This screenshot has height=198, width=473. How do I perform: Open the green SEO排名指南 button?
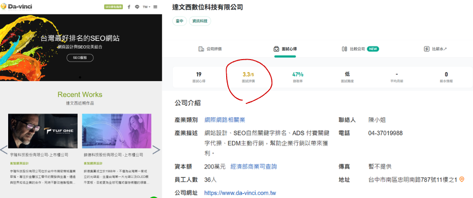tap(113, 7)
